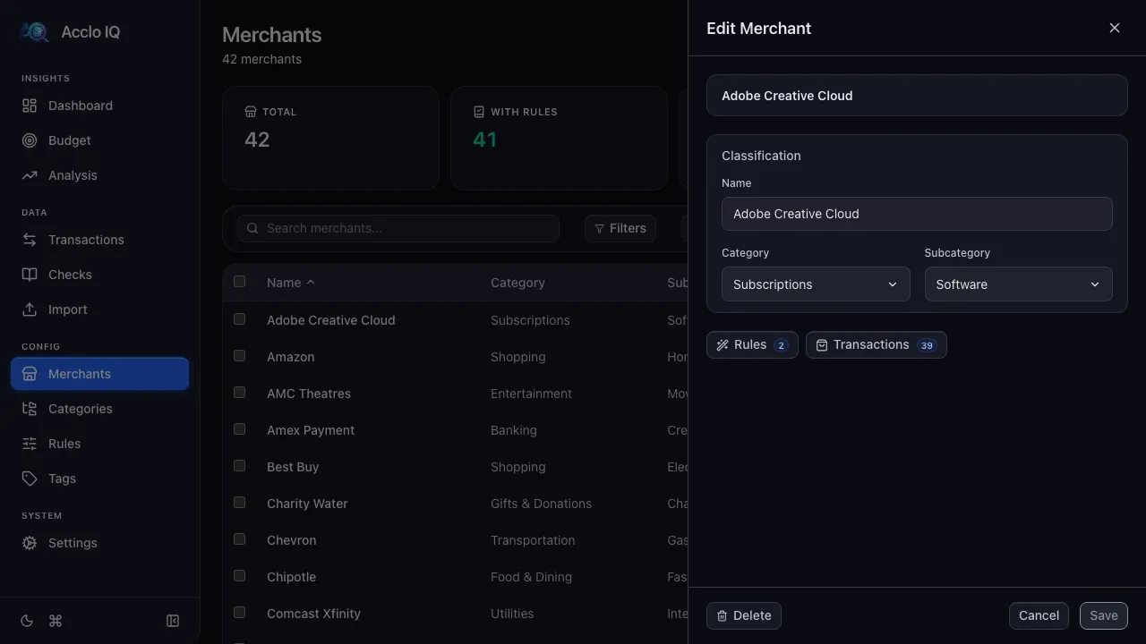1146x644 pixels.
Task: Open the command palette icon
Action: click(56, 621)
